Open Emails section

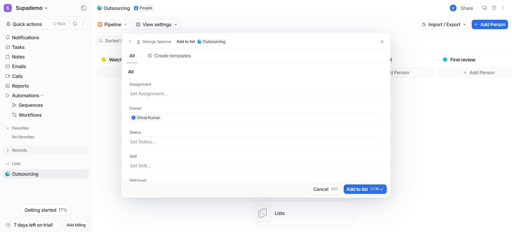coord(19,66)
